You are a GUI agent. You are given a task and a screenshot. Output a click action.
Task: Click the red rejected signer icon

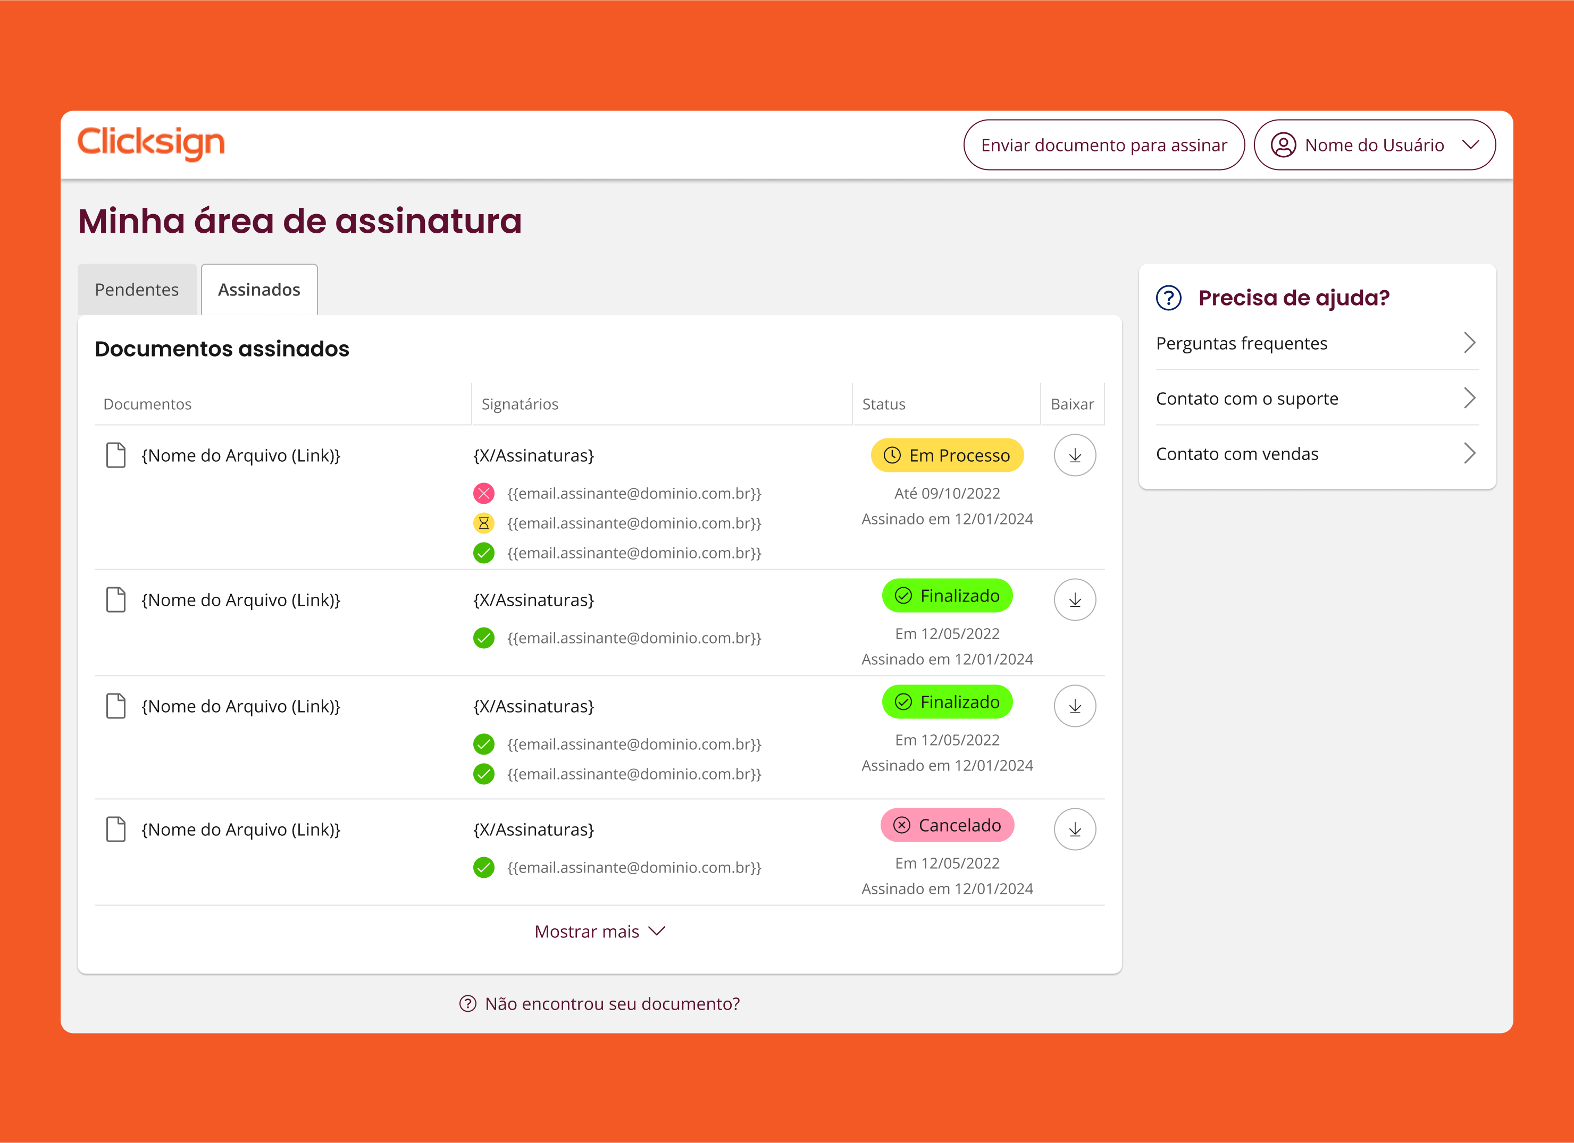[484, 493]
